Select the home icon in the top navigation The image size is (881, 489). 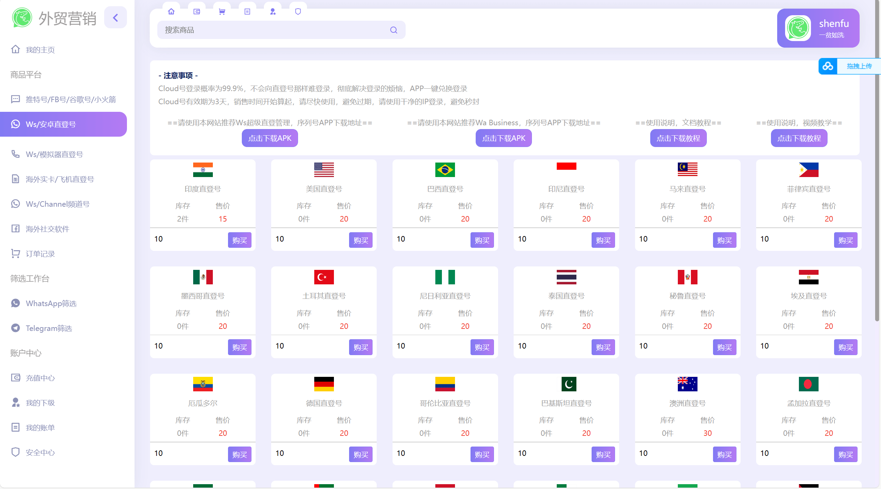pos(171,11)
